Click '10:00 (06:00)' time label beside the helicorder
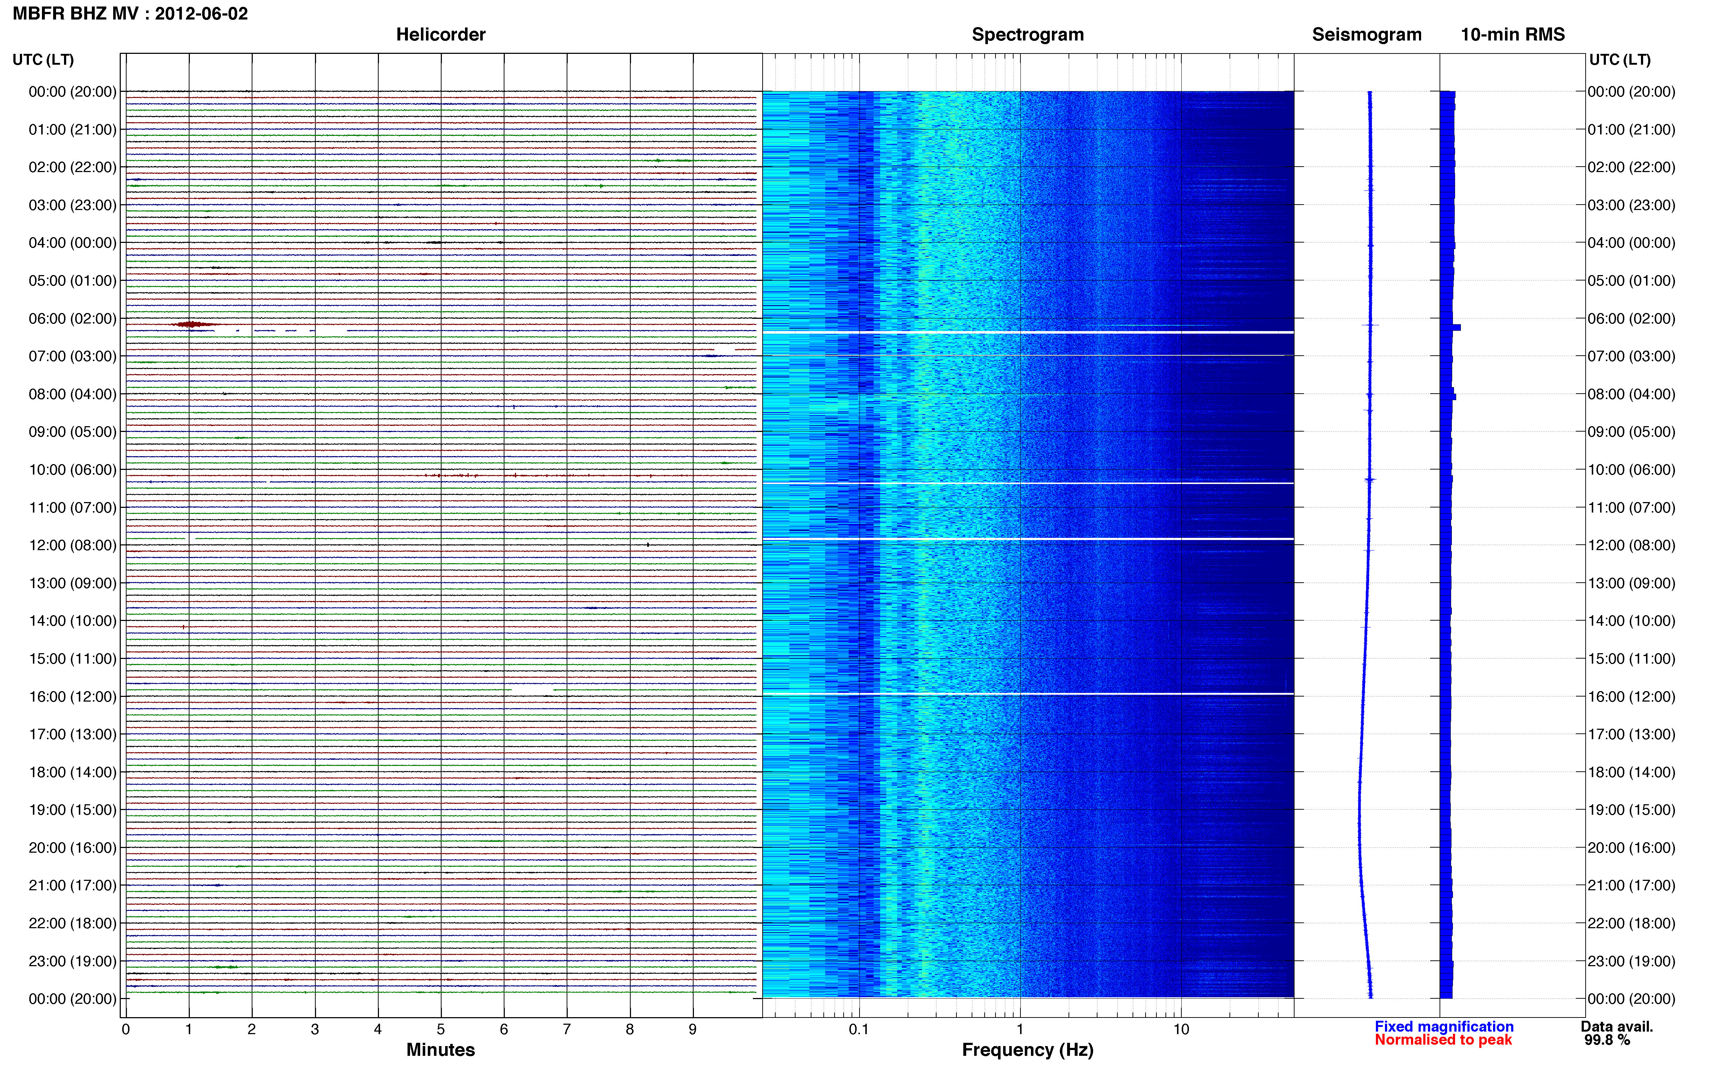Screen dimensions: 1714x1071 point(72,470)
